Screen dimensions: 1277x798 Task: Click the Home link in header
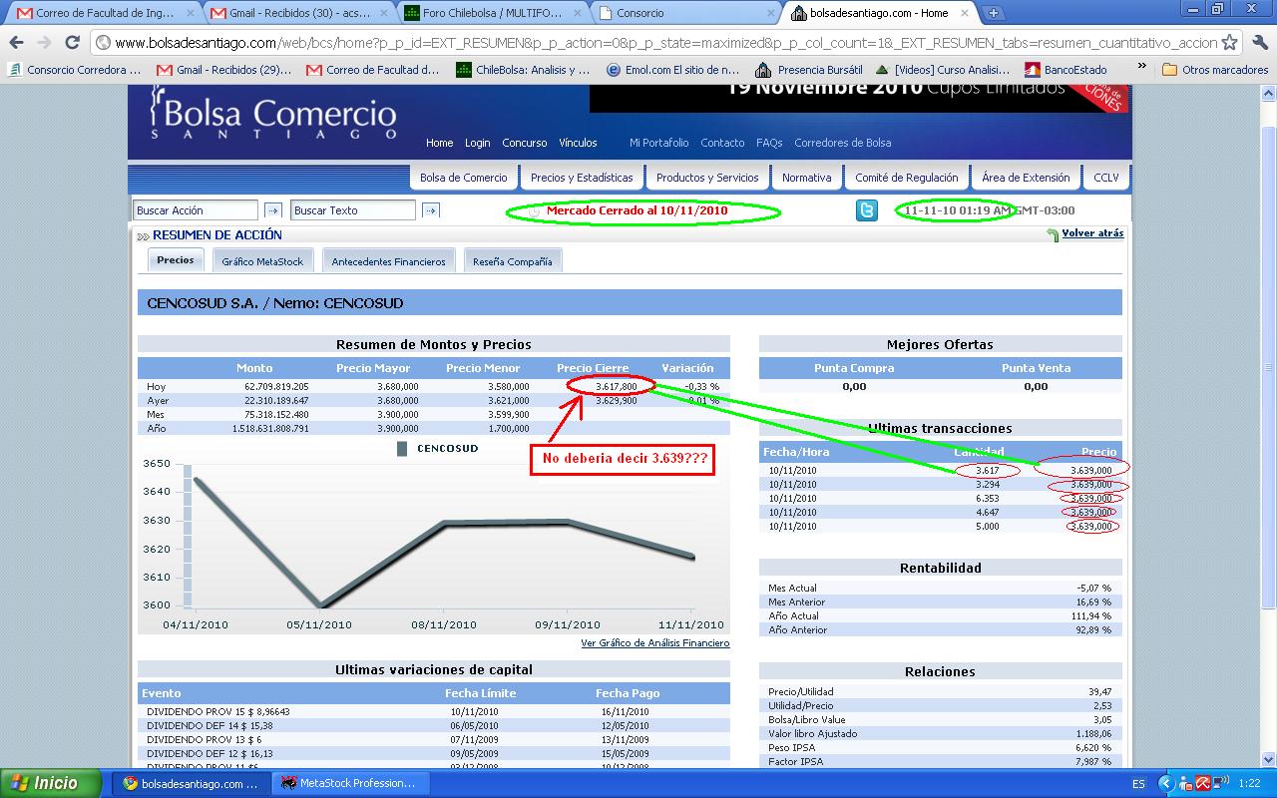(439, 143)
